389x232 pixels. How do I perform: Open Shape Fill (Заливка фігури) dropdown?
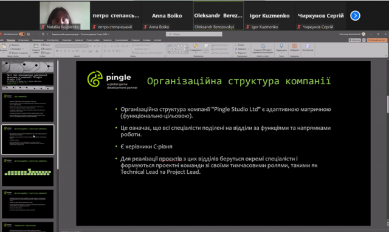coord(220,45)
